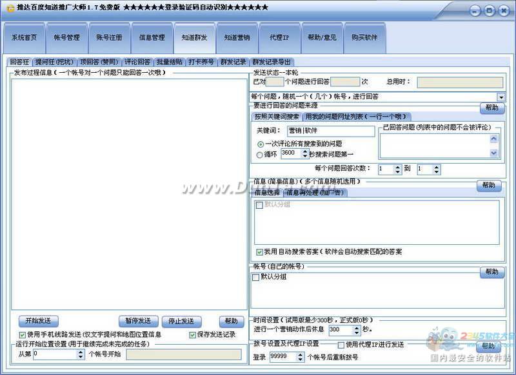Click the 停止发送 button
Screen dimensions: 516x375
181,321
